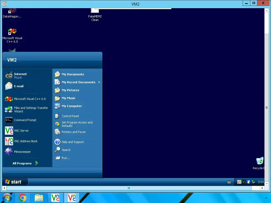The image size is (271, 203).
Task: Switch to green VNC taskbar item
Action: (55, 198)
